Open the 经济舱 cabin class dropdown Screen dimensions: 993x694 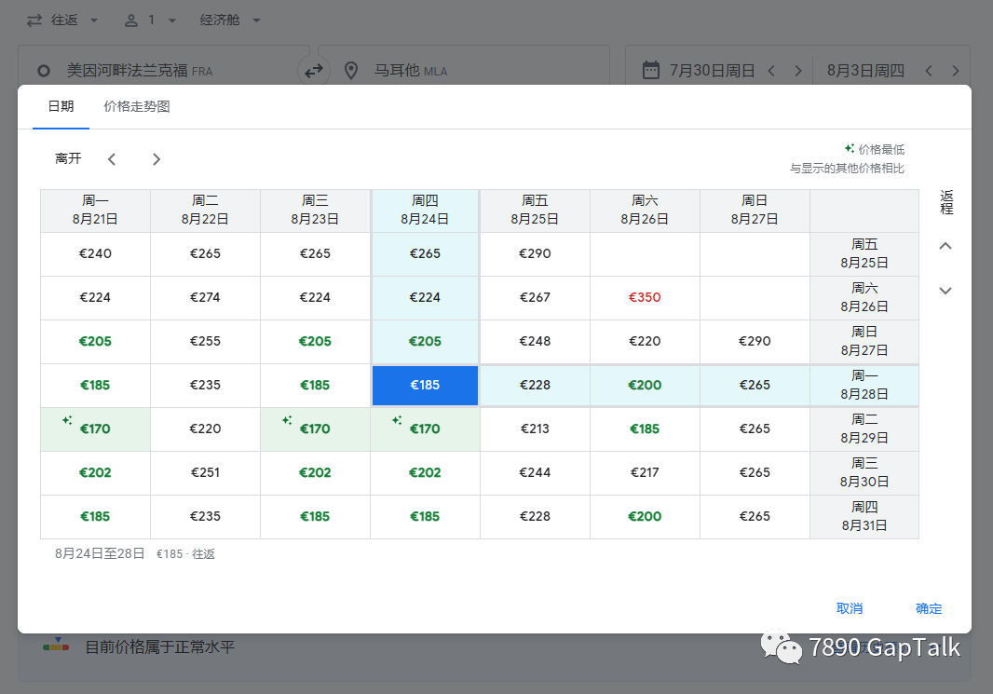[x=230, y=20]
